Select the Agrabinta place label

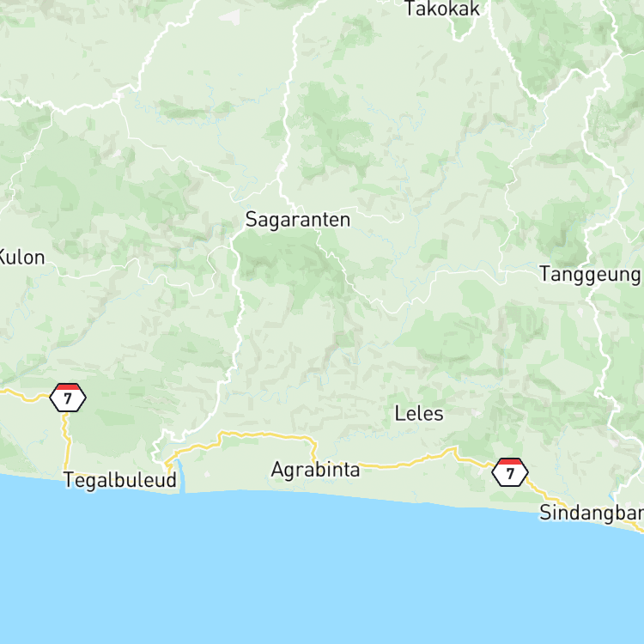315,470
